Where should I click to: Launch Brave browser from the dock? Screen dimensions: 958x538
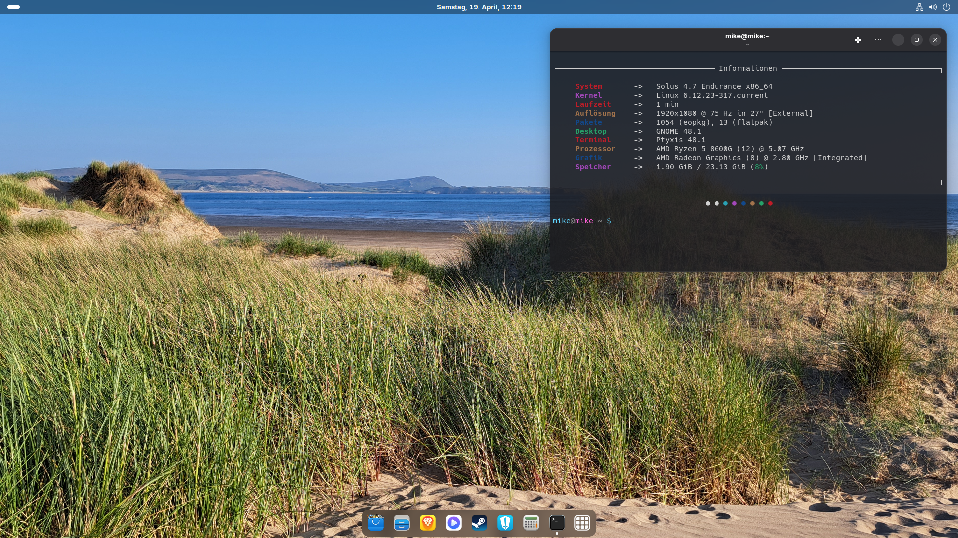pyautogui.click(x=428, y=523)
